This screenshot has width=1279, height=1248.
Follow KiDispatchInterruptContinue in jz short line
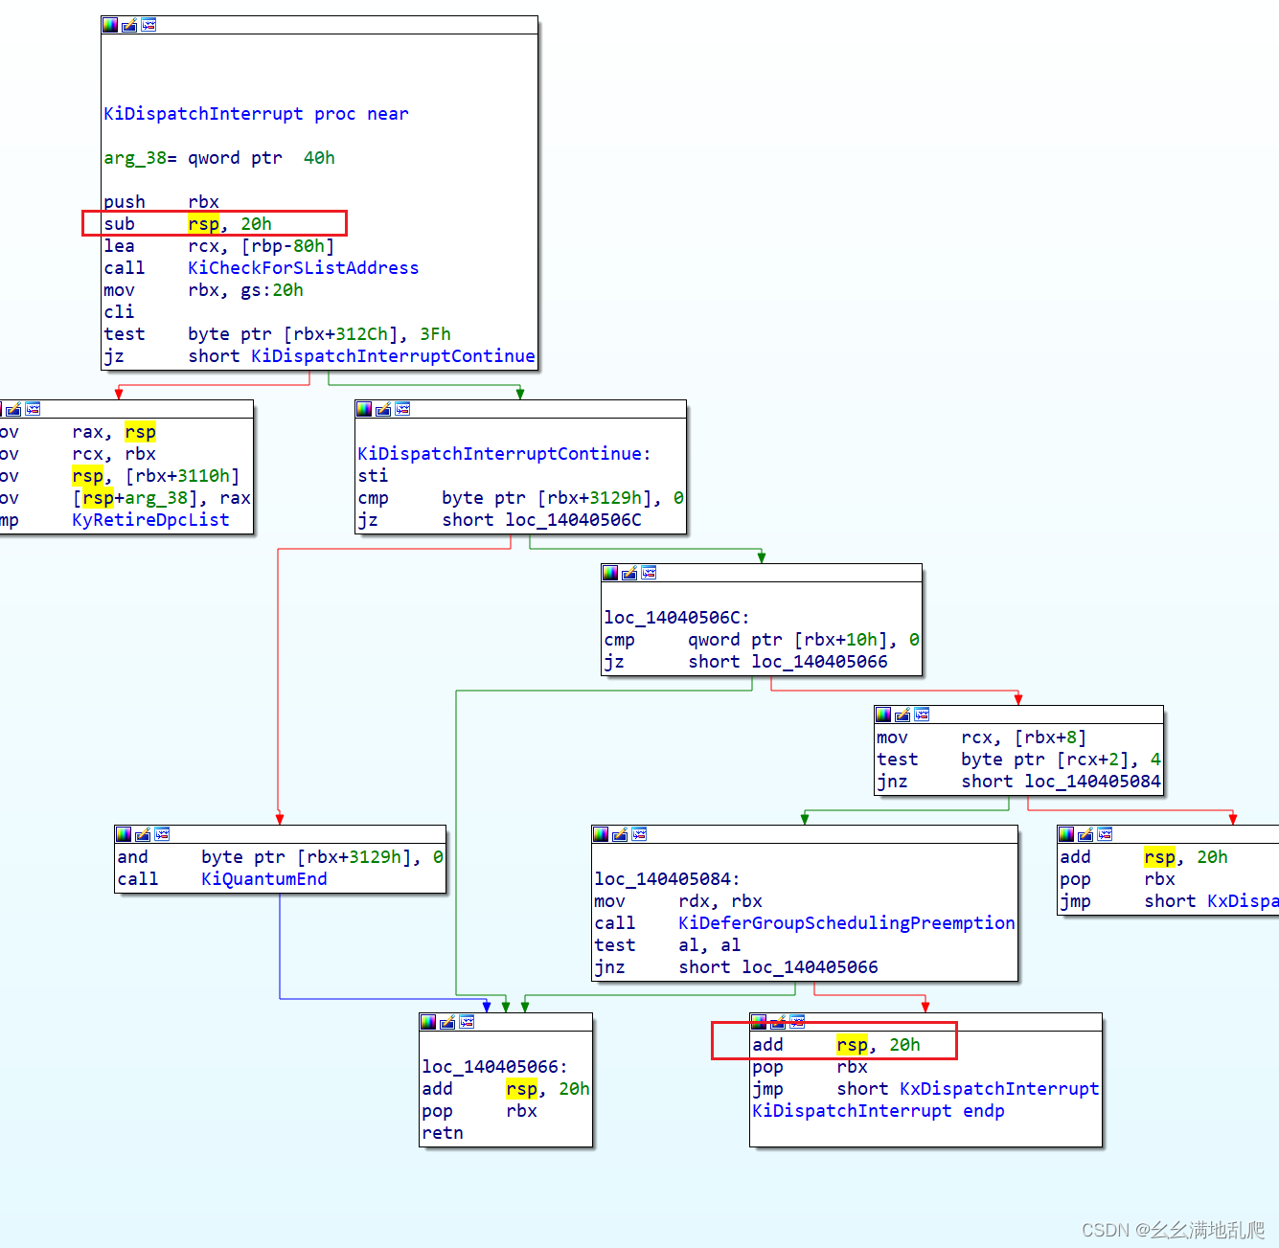click(x=393, y=356)
